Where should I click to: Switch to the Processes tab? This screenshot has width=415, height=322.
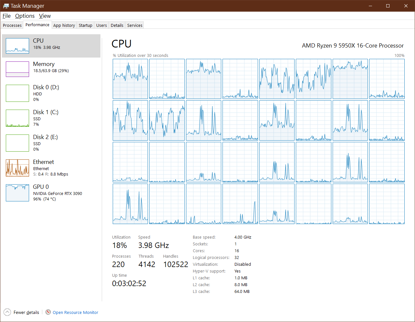pos(12,25)
